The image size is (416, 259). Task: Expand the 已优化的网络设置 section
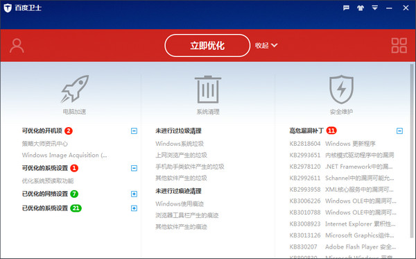coord(134,194)
